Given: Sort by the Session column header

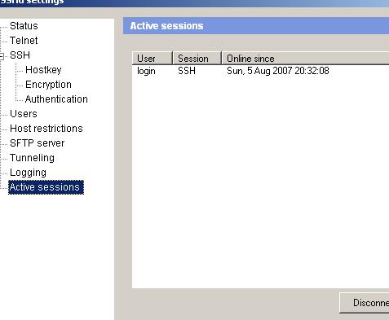Looking at the screenshot, I should click(x=197, y=58).
